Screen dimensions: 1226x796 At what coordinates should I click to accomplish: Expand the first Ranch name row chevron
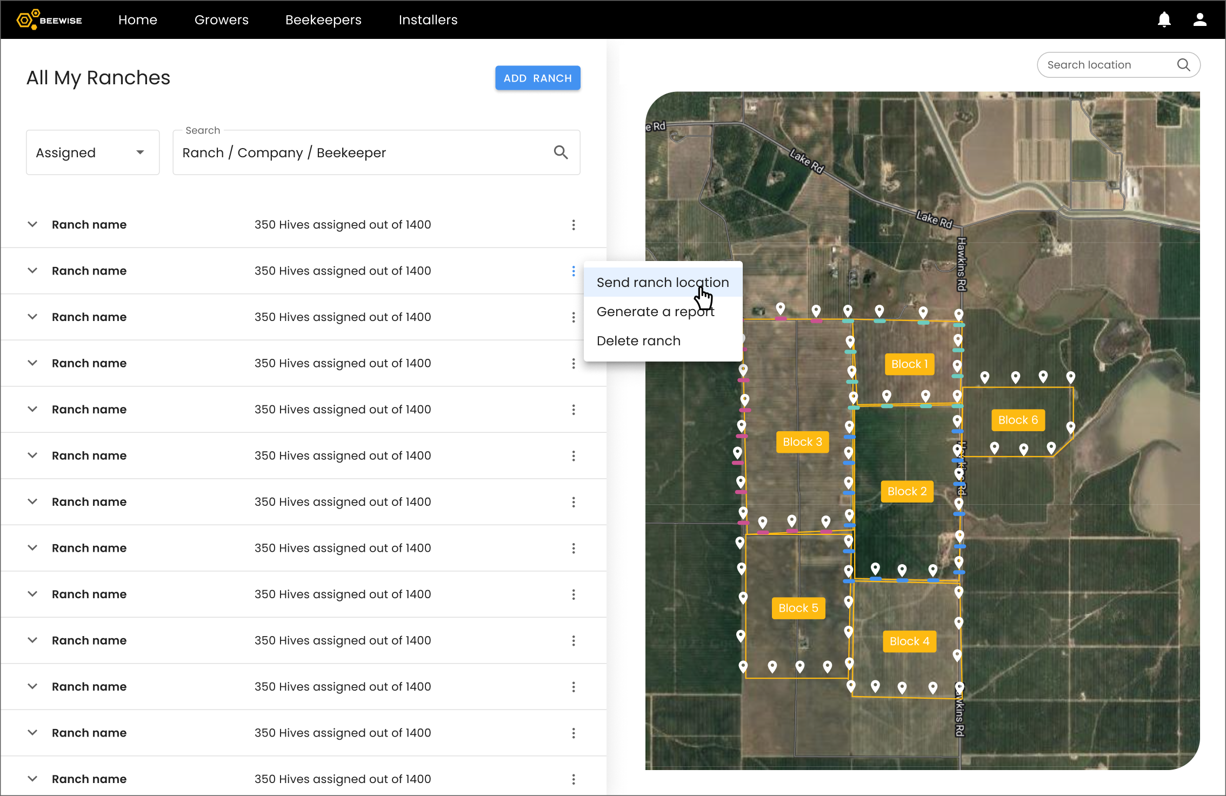point(32,224)
